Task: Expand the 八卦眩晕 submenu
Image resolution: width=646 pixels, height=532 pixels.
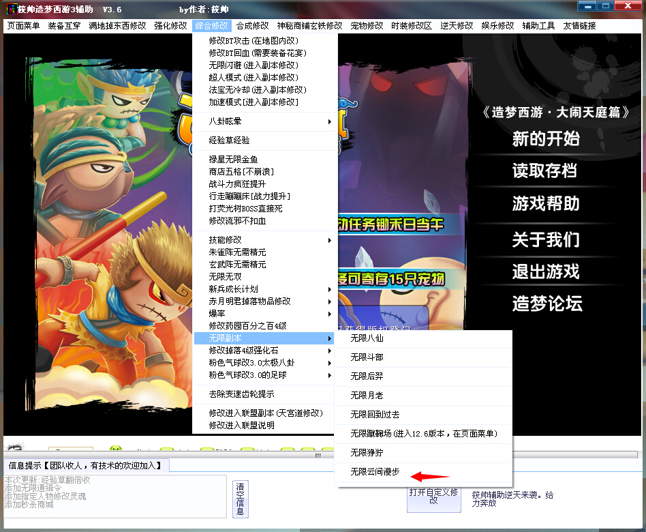Action: 264,121
